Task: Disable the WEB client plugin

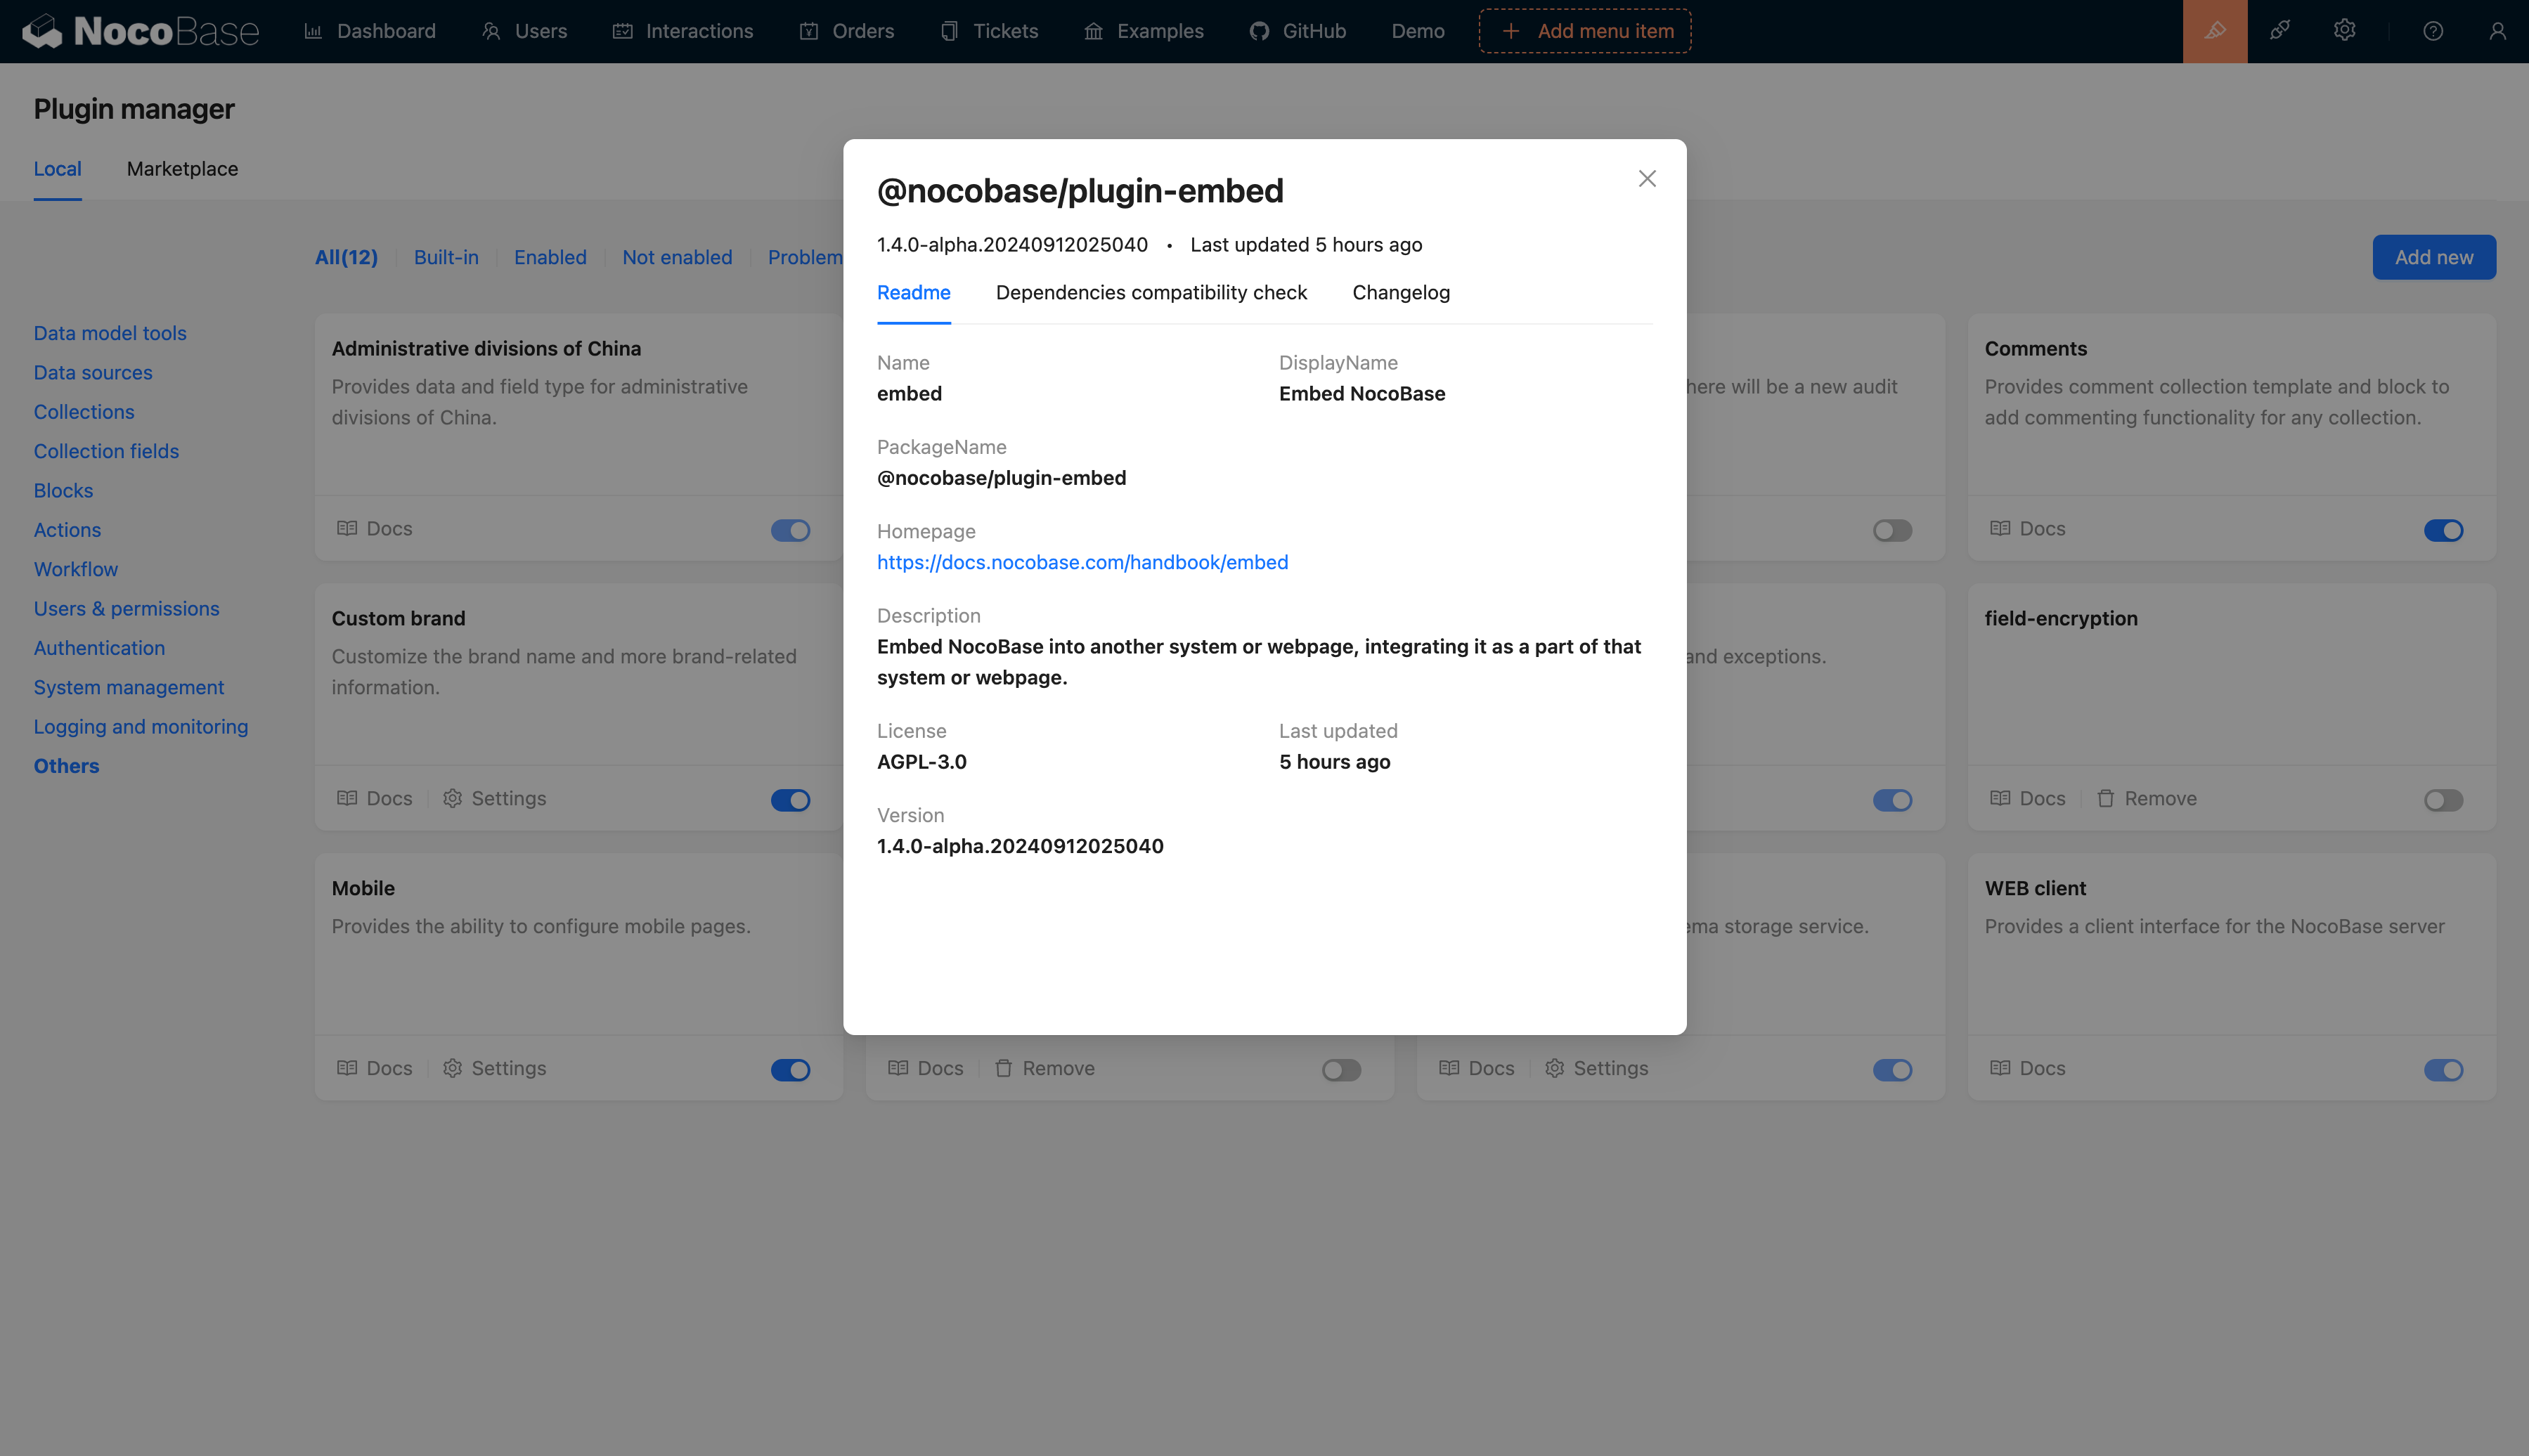Action: [2443, 1070]
